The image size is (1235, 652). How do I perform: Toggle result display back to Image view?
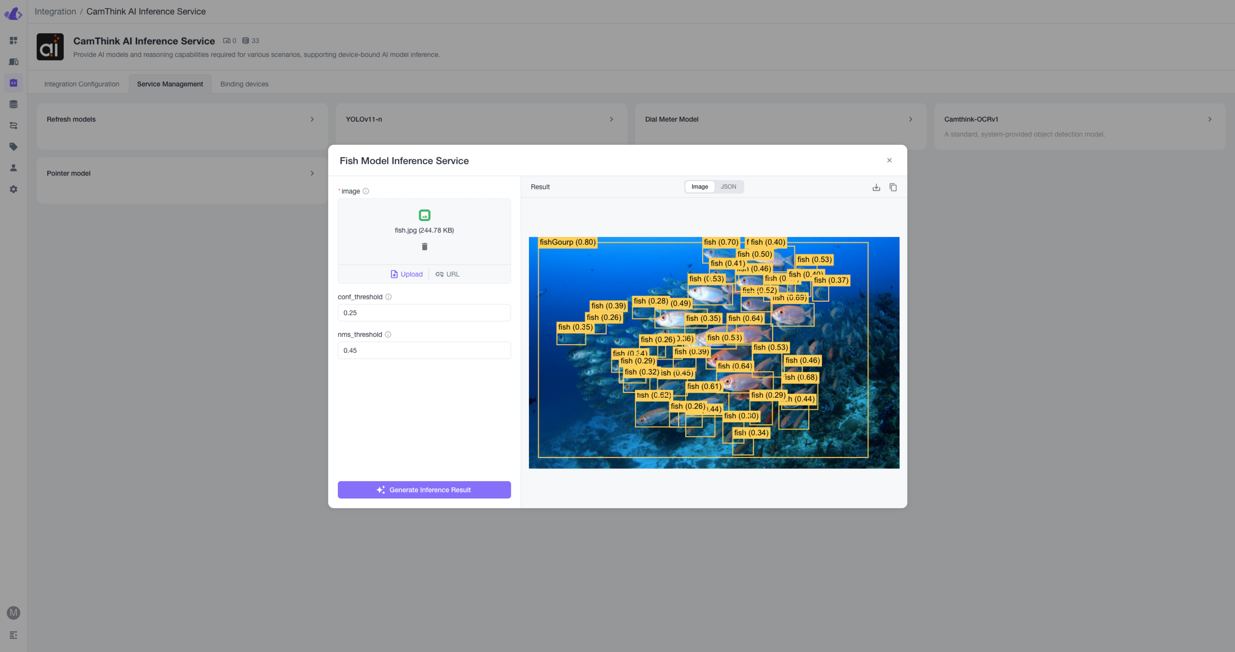click(x=699, y=186)
